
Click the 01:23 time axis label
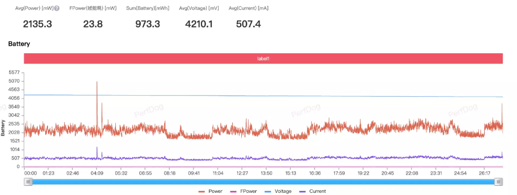(x=48, y=173)
